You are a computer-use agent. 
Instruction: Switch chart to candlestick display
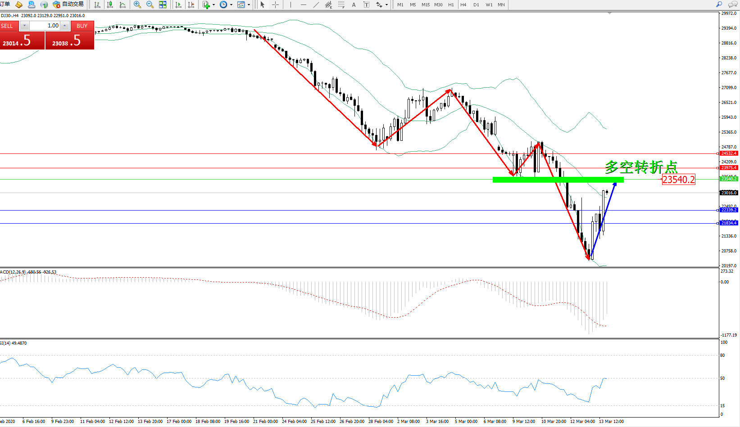[x=109, y=4]
